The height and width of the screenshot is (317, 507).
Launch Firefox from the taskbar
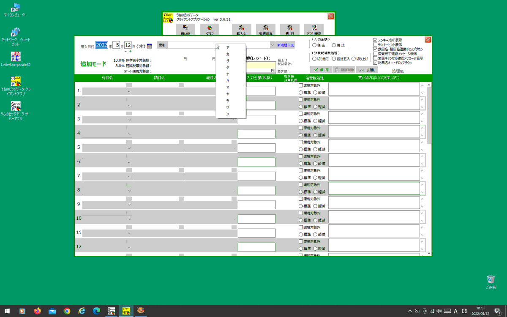point(37,311)
